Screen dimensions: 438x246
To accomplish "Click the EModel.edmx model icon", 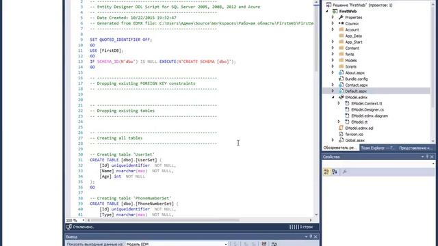I will click(x=341, y=97).
